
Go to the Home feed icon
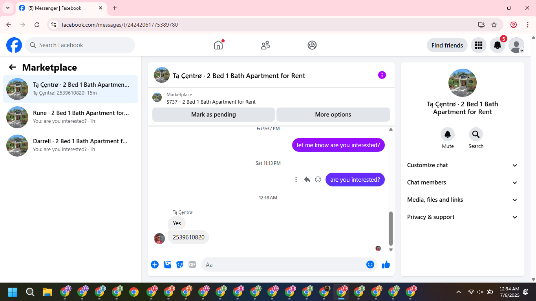coord(218,45)
